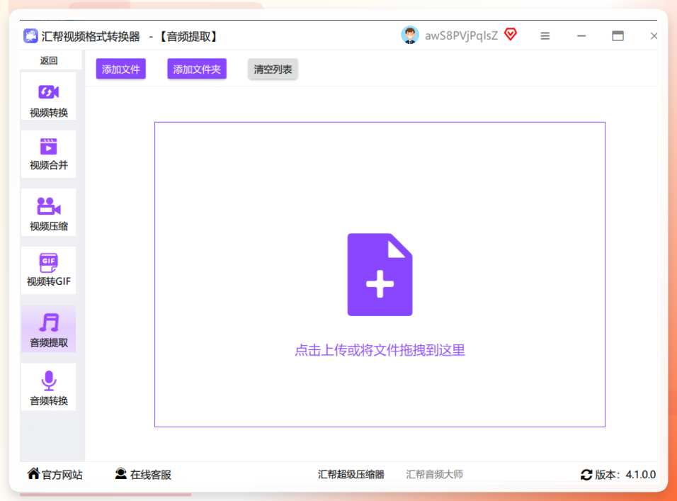Click the 清空列表 button
This screenshot has width=677, height=501.
273,69
